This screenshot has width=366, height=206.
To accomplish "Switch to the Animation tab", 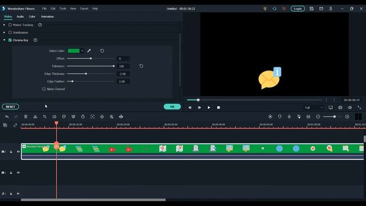I will pyautogui.click(x=47, y=17).
